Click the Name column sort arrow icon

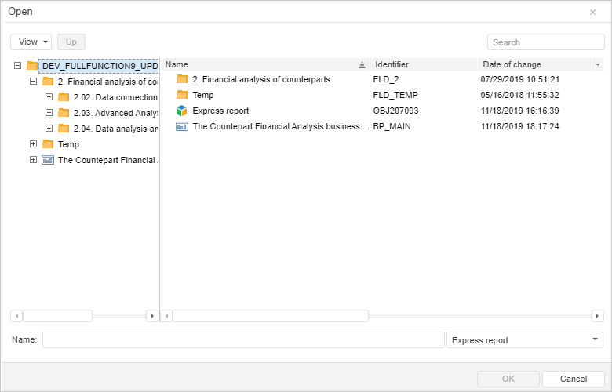[x=362, y=65]
